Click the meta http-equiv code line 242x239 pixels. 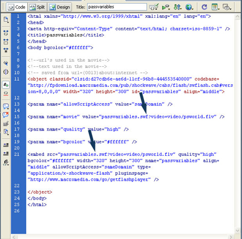[129, 29]
